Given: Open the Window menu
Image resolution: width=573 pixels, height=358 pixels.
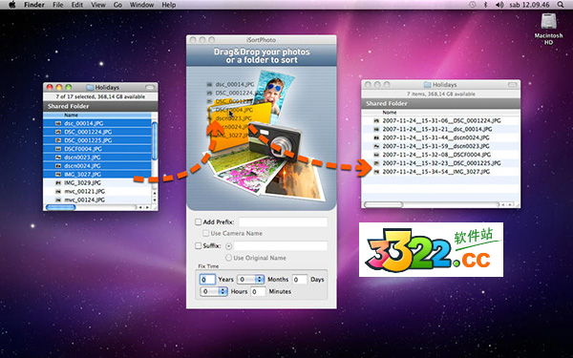Looking at the screenshot, I should (141, 5).
